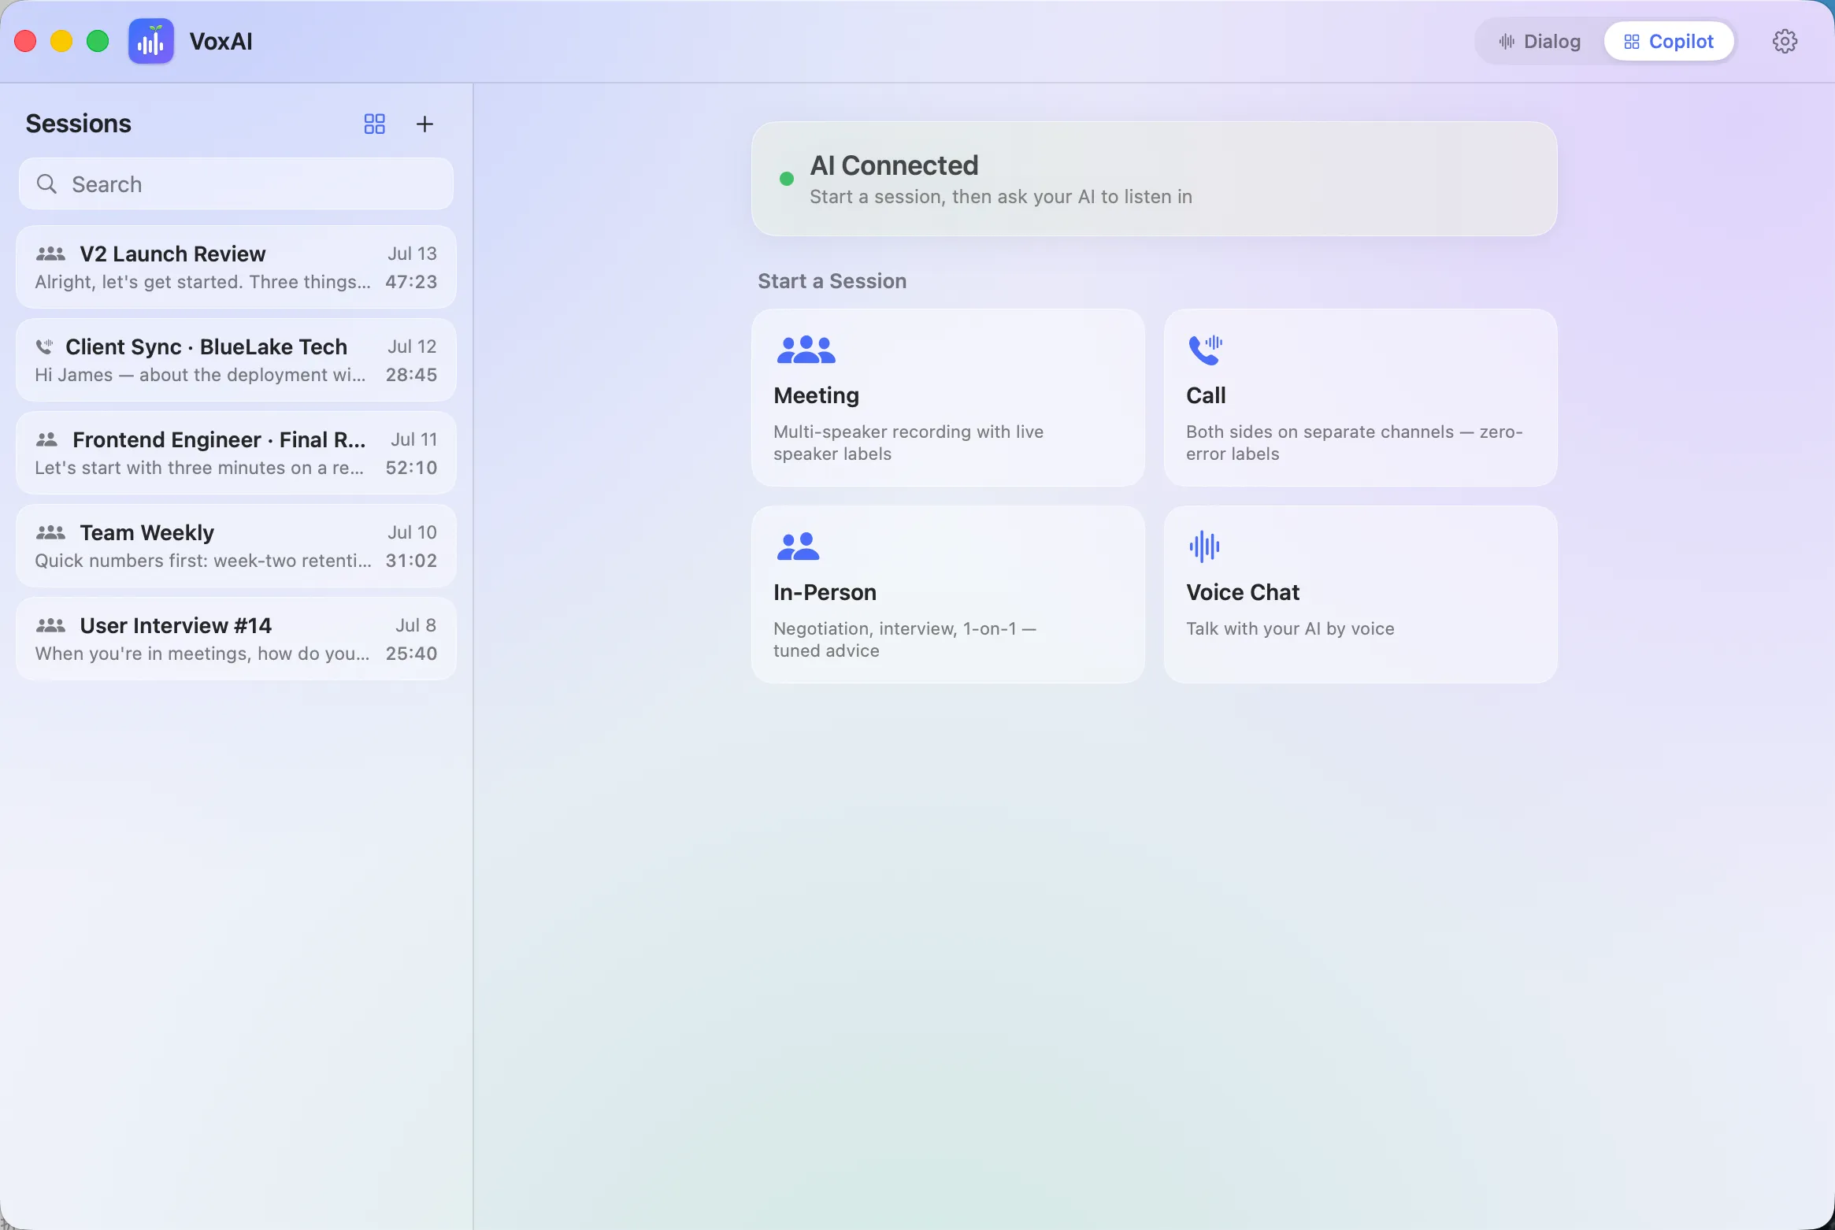This screenshot has width=1835, height=1230.
Task: Click the Jul 11 date label
Action: 414,439
